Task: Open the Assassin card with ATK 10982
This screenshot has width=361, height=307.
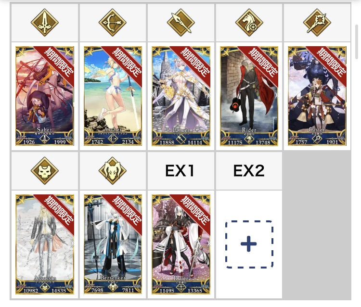Action: coord(45,244)
